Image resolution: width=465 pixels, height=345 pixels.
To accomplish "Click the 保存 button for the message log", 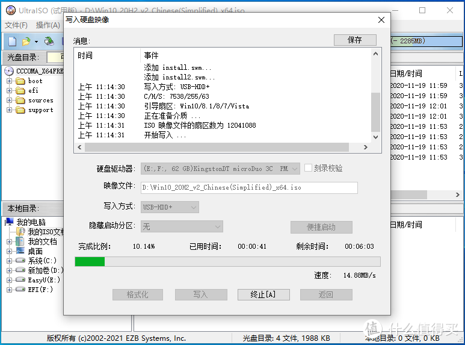I will tap(355, 40).
